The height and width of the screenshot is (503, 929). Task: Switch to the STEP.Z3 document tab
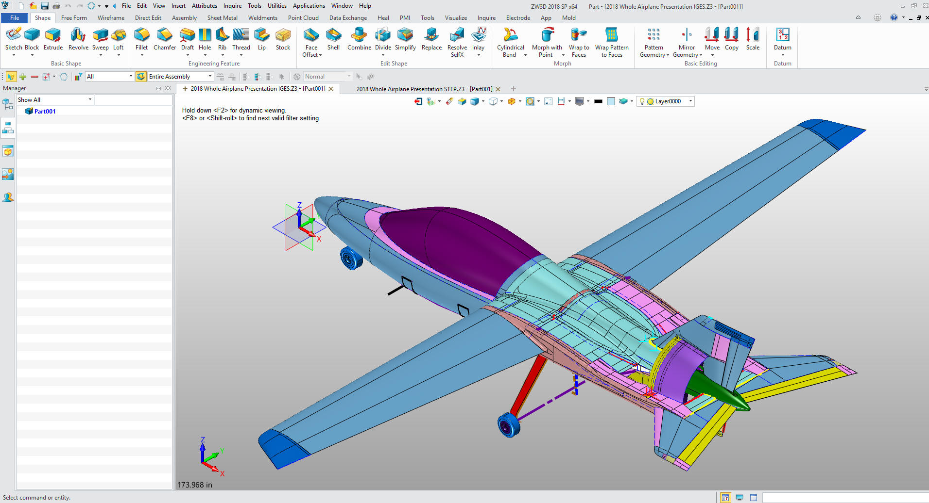click(424, 89)
